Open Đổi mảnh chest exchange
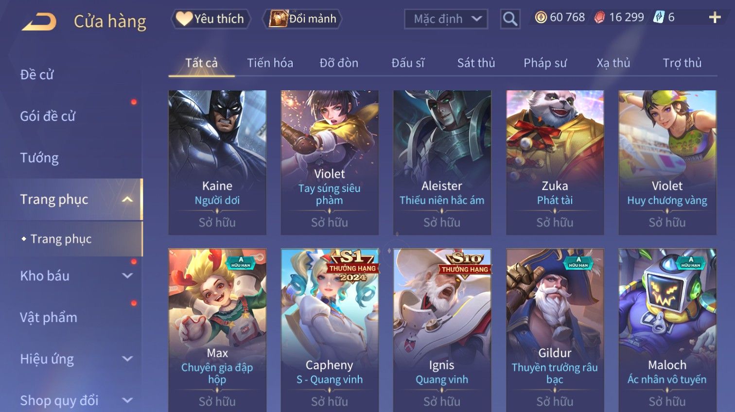 (x=302, y=19)
